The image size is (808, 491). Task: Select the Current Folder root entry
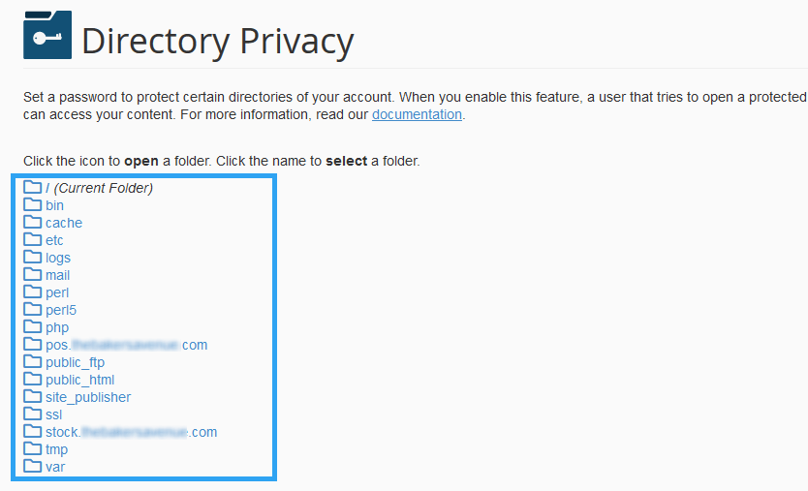click(99, 188)
